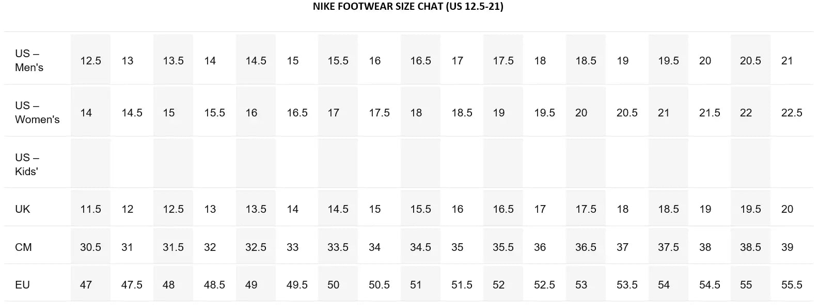
Task: Select EU size 55.5 cell
Action: tap(792, 285)
